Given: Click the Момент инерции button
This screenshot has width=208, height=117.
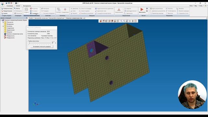Looking at the screenshot, I should (x=183, y=11).
